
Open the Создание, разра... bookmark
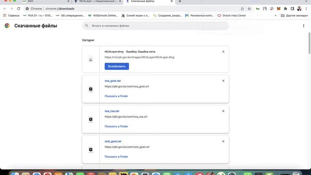(168, 16)
